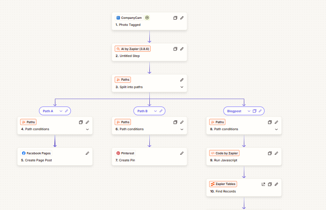Viewport: 326px width, 210px height.
Task: Rename the Blogpost path with pencil
Action: coord(260,111)
